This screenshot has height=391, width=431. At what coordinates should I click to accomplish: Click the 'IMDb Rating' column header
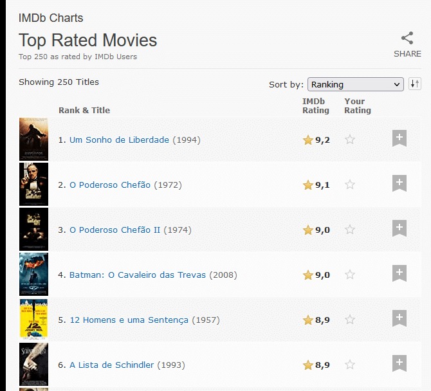[316, 105]
